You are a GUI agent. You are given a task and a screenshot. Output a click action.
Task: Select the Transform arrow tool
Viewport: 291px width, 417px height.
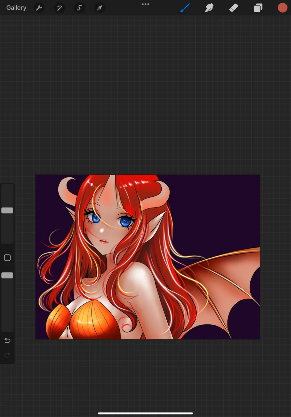100,7
